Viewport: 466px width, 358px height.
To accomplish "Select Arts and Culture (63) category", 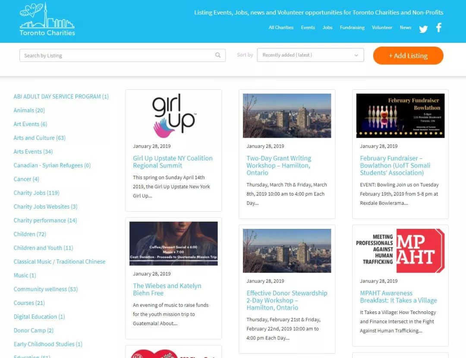I will point(40,138).
